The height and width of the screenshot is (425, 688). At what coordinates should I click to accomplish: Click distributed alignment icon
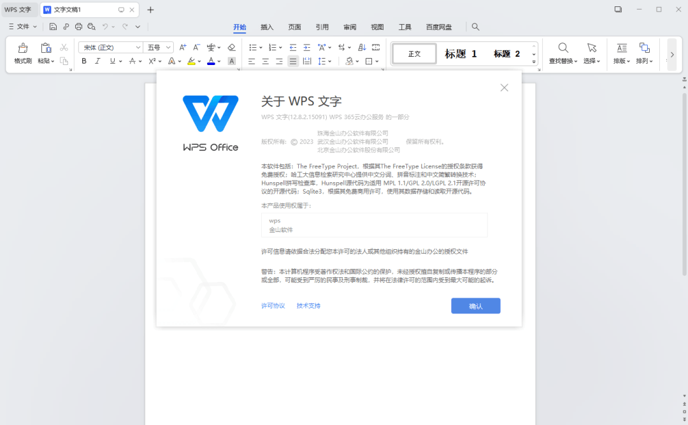(x=307, y=61)
